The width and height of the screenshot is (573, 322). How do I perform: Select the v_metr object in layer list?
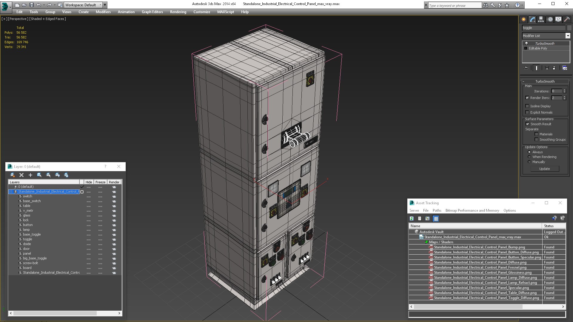tap(28, 210)
